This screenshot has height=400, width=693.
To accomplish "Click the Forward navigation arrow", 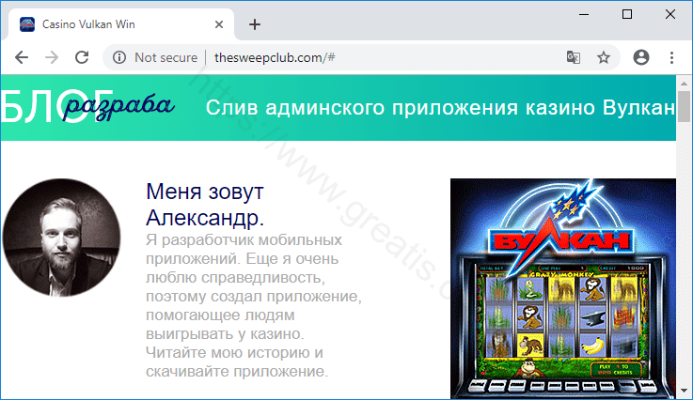I will (52, 57).
